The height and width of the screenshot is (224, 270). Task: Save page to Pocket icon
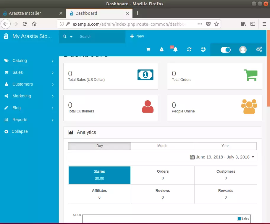pyautogui.click(x=208, y=24)
